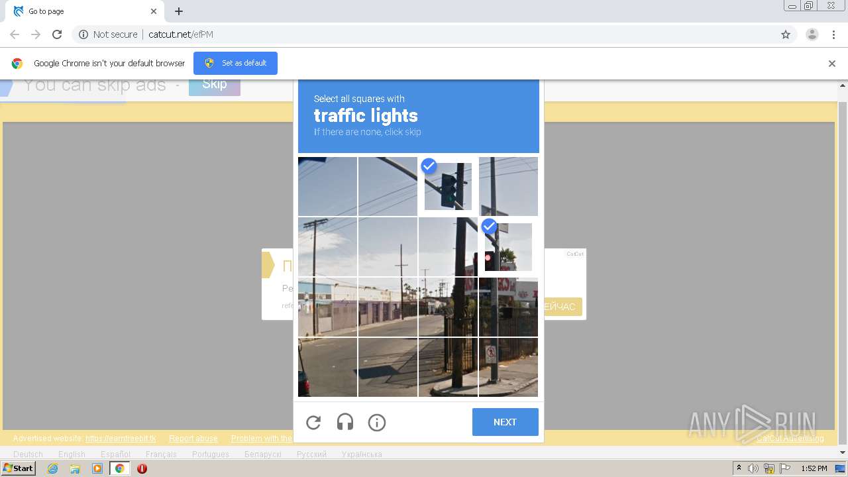Viewport: 848px width, 477px height.
Task: Click the Report abuse link
Action: (x=193, y=439)
